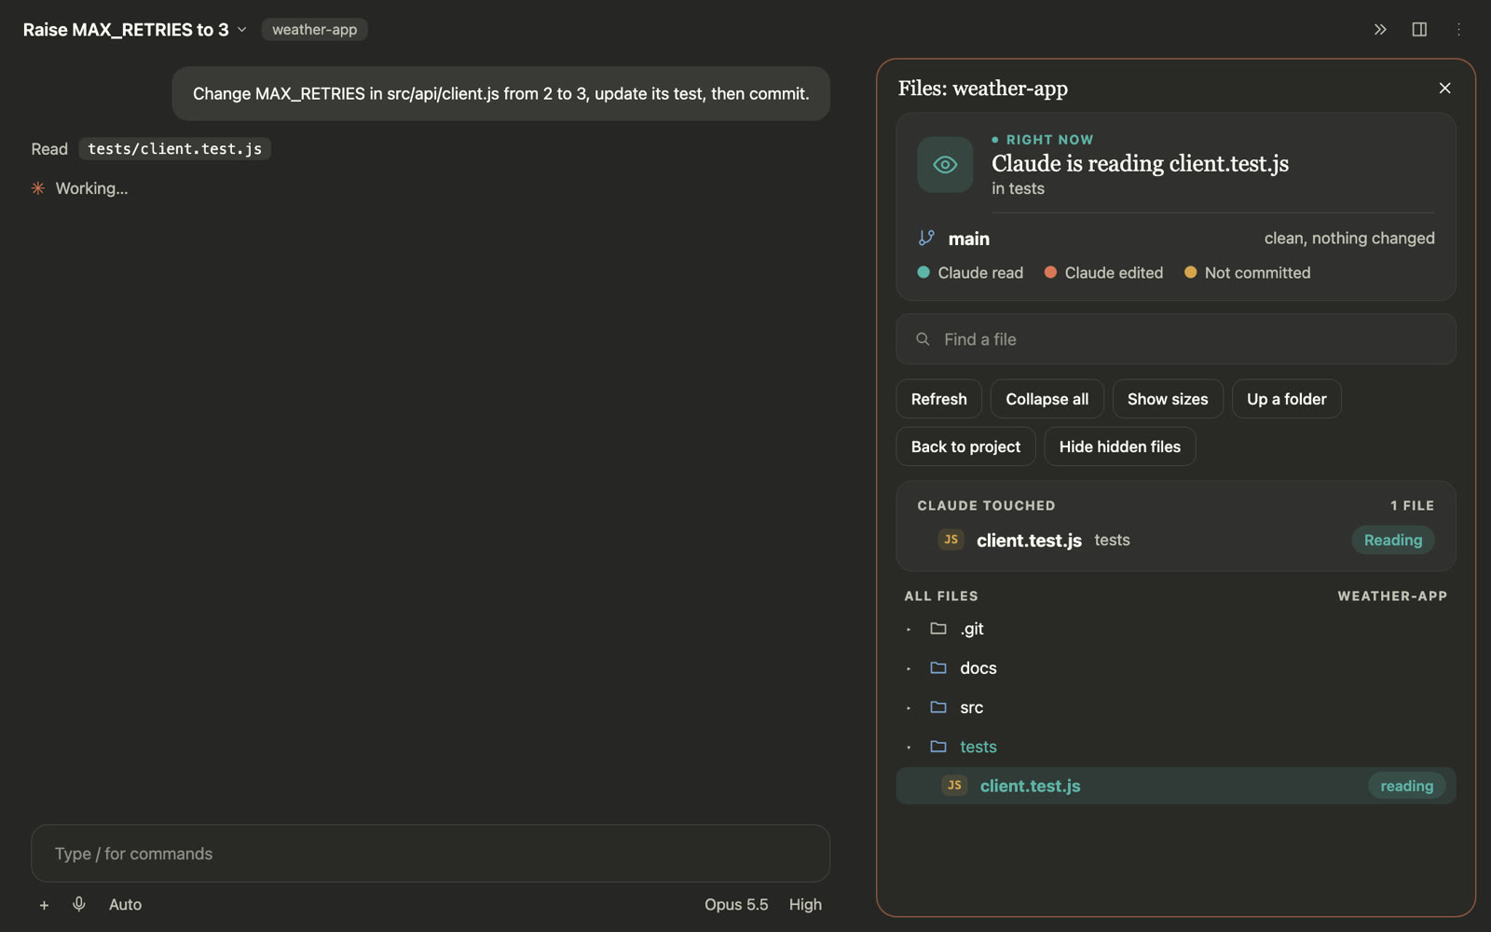Click the tests/client.test.js file chip in chat

pos(174,149)
